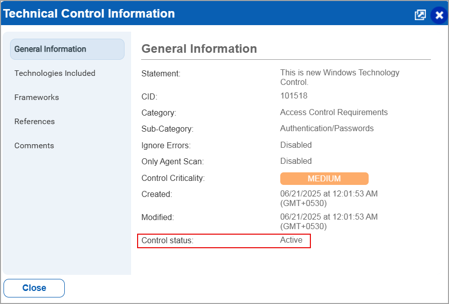This screenshot has width=449, height=304.
Task: Open Technologies Included section
Action: (55, 73)
